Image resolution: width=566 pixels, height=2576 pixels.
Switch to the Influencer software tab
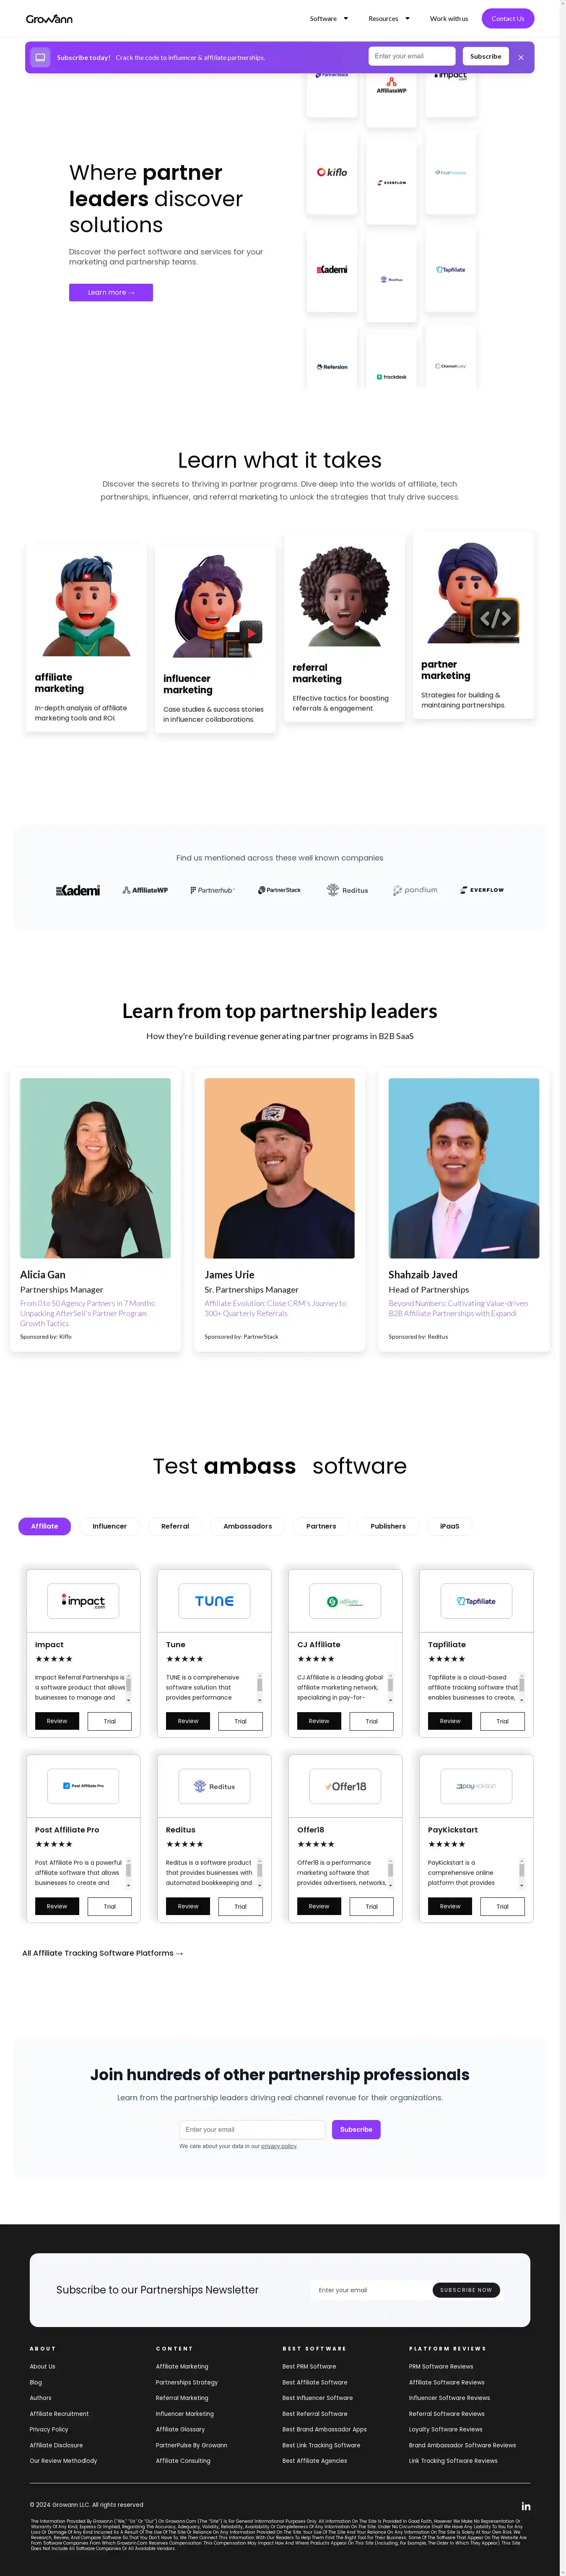(x=110, y=1526)
